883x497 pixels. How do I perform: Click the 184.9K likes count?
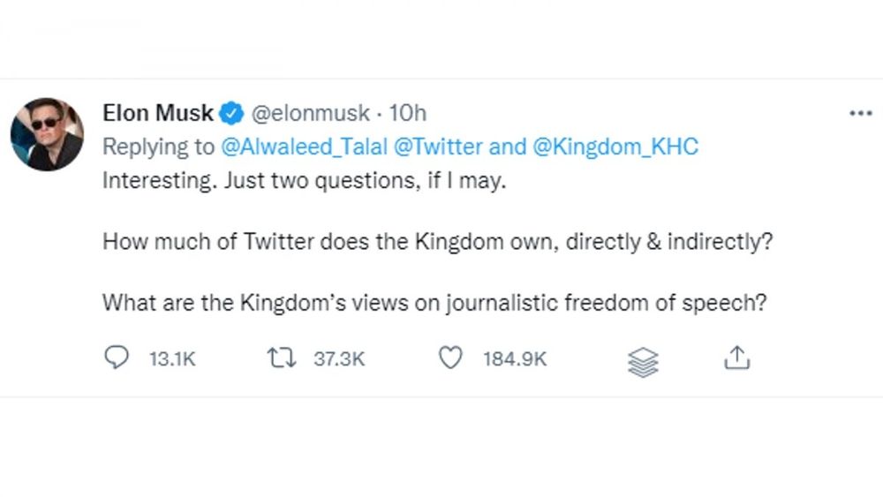coord(515,358)
